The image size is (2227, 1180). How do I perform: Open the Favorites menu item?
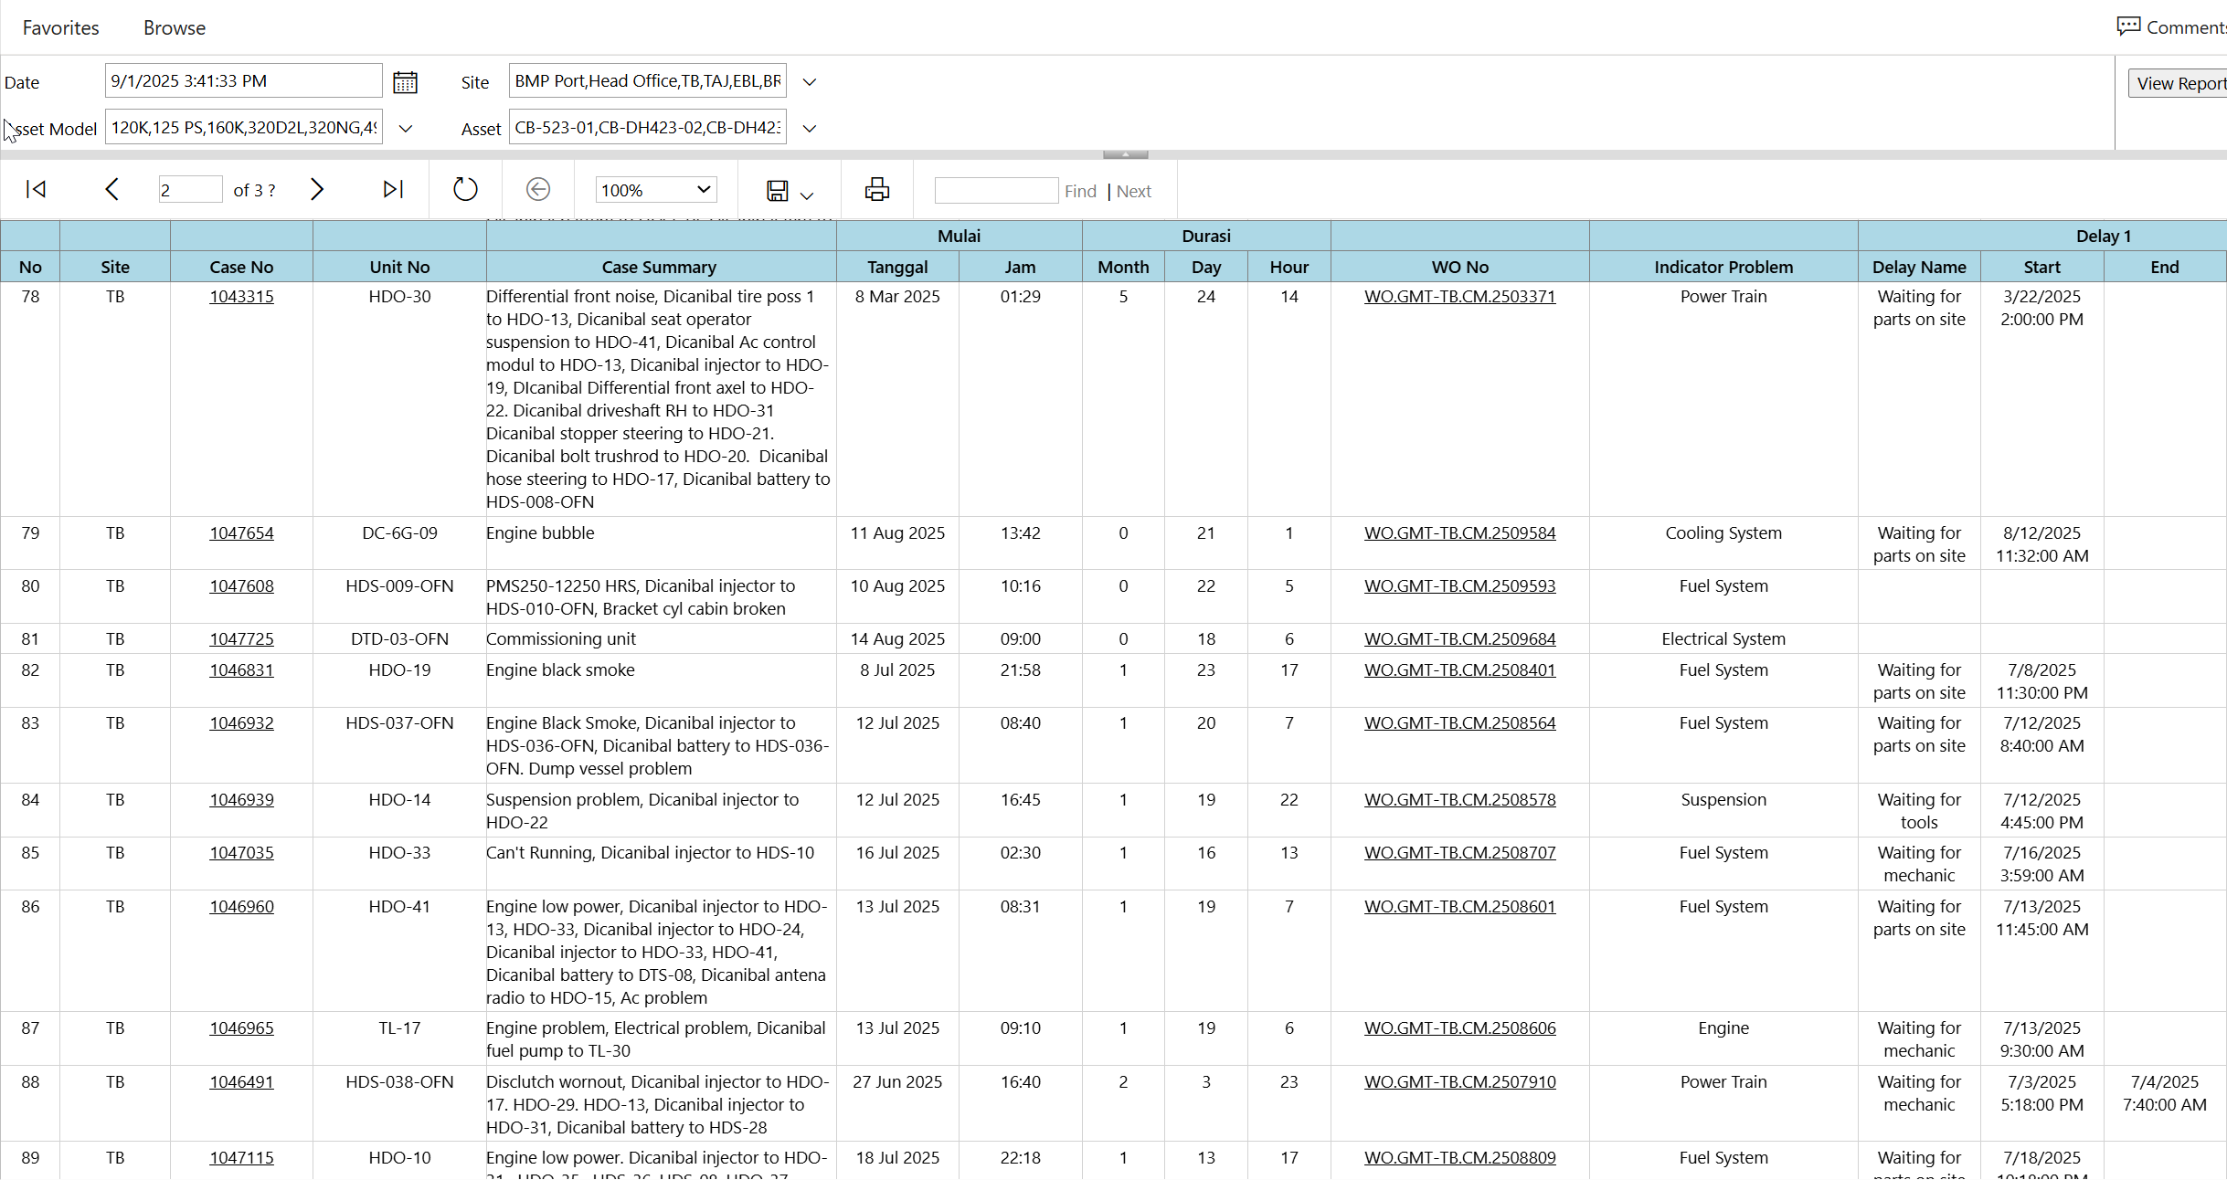tap(60, 28)
